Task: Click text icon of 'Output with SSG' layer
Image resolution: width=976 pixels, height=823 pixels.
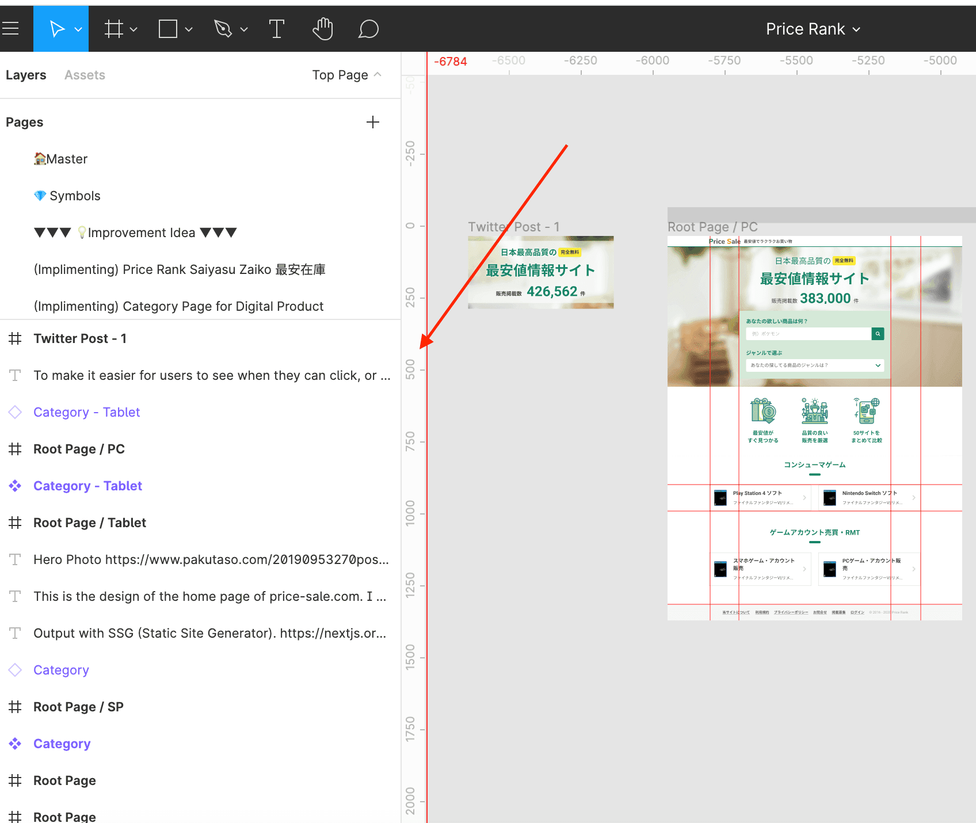Action: click(x=15, y=633)
